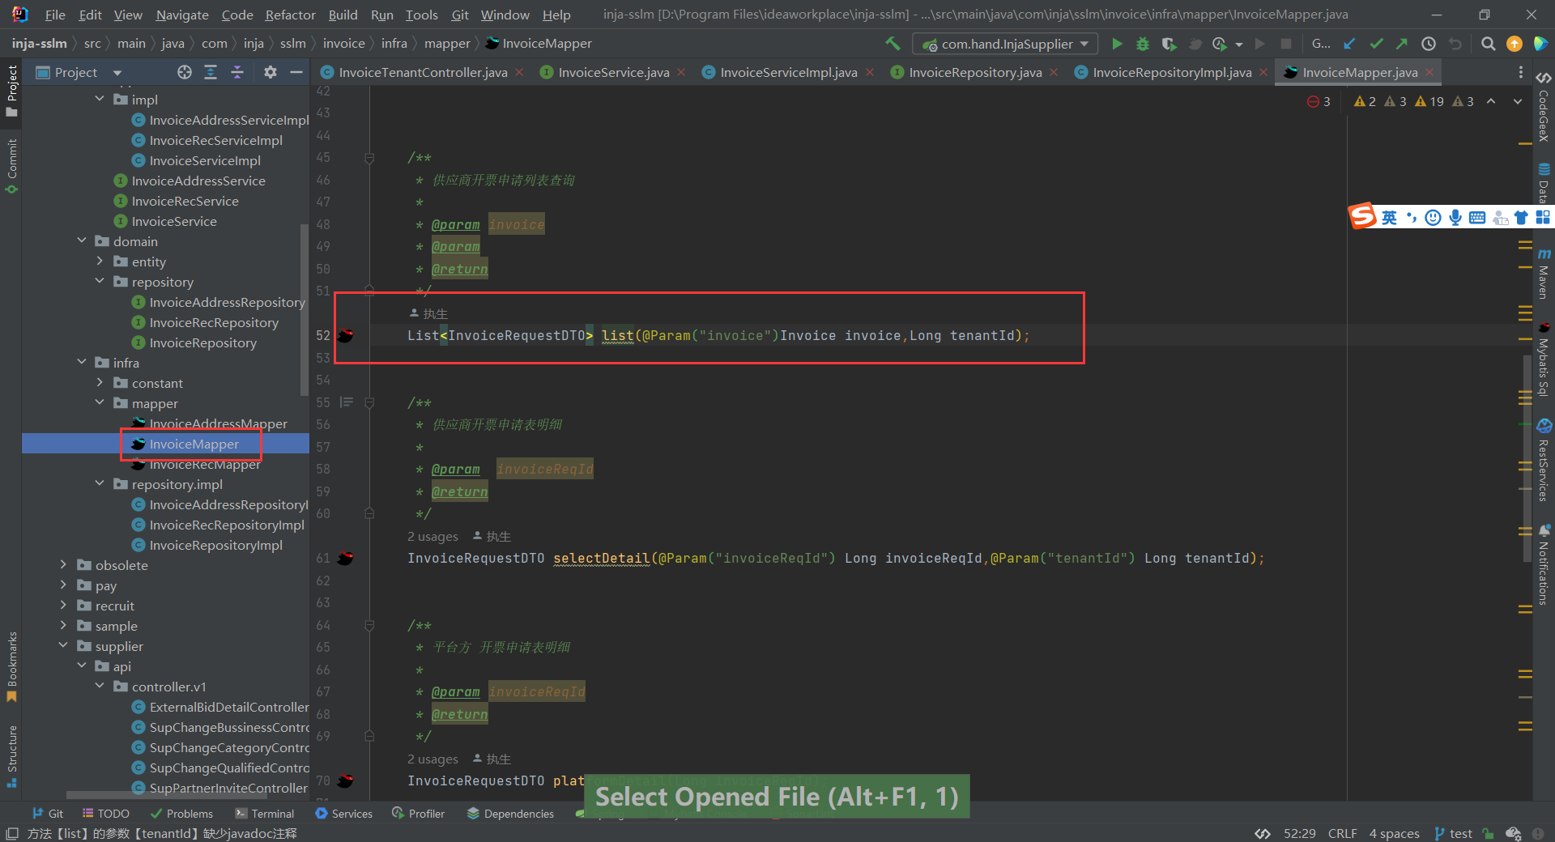The image size is (1555, 842).
Task: Switch to InvoiceRepository.java tab
Action: pyautogui.click(x=975, y=72)
